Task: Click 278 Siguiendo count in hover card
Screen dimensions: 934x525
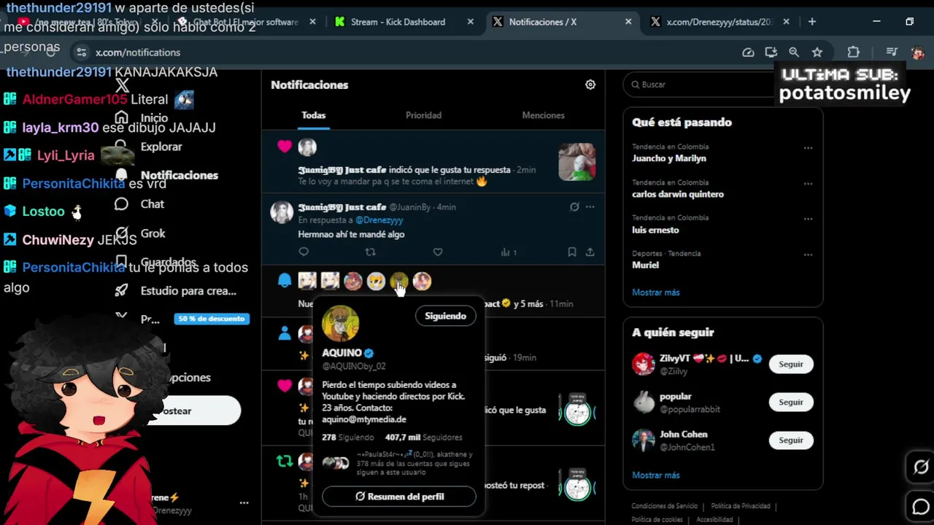Action: [x=348, y=437]
